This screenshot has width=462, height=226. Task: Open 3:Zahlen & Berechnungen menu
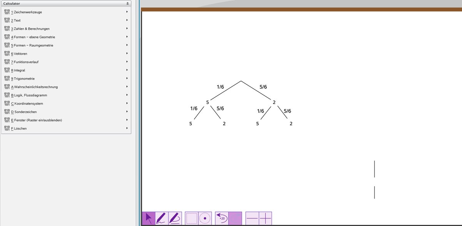(66, 29)
